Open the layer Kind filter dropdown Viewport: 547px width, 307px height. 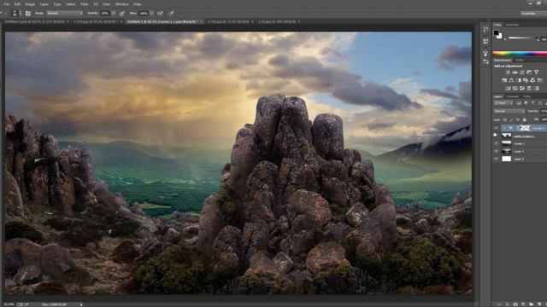point(503,103)
